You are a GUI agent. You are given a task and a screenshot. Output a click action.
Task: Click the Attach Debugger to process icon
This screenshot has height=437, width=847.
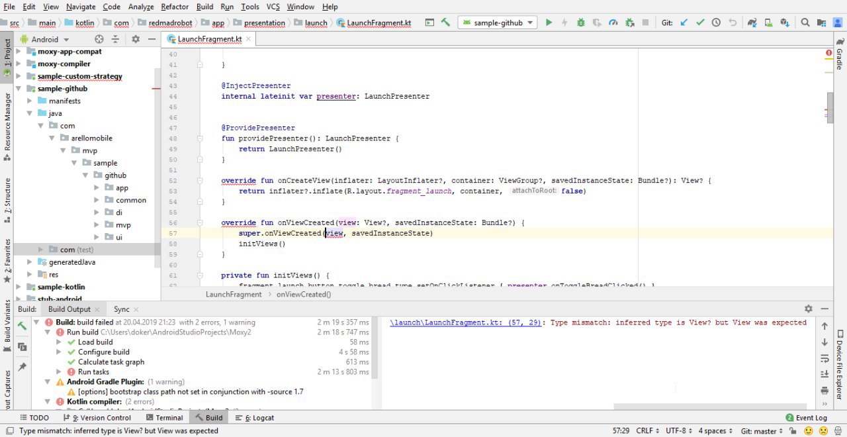(629, 23)
